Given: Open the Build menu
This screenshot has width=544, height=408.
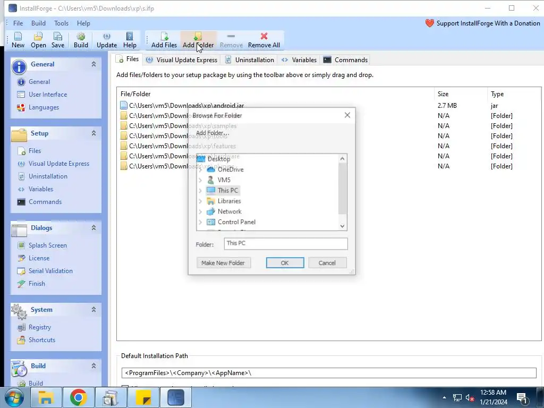Looking at the screenshot, I should coord(38,23).
